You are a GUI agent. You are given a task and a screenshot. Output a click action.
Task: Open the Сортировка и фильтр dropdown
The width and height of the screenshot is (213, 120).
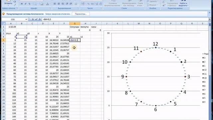click(x=172, y=4)
